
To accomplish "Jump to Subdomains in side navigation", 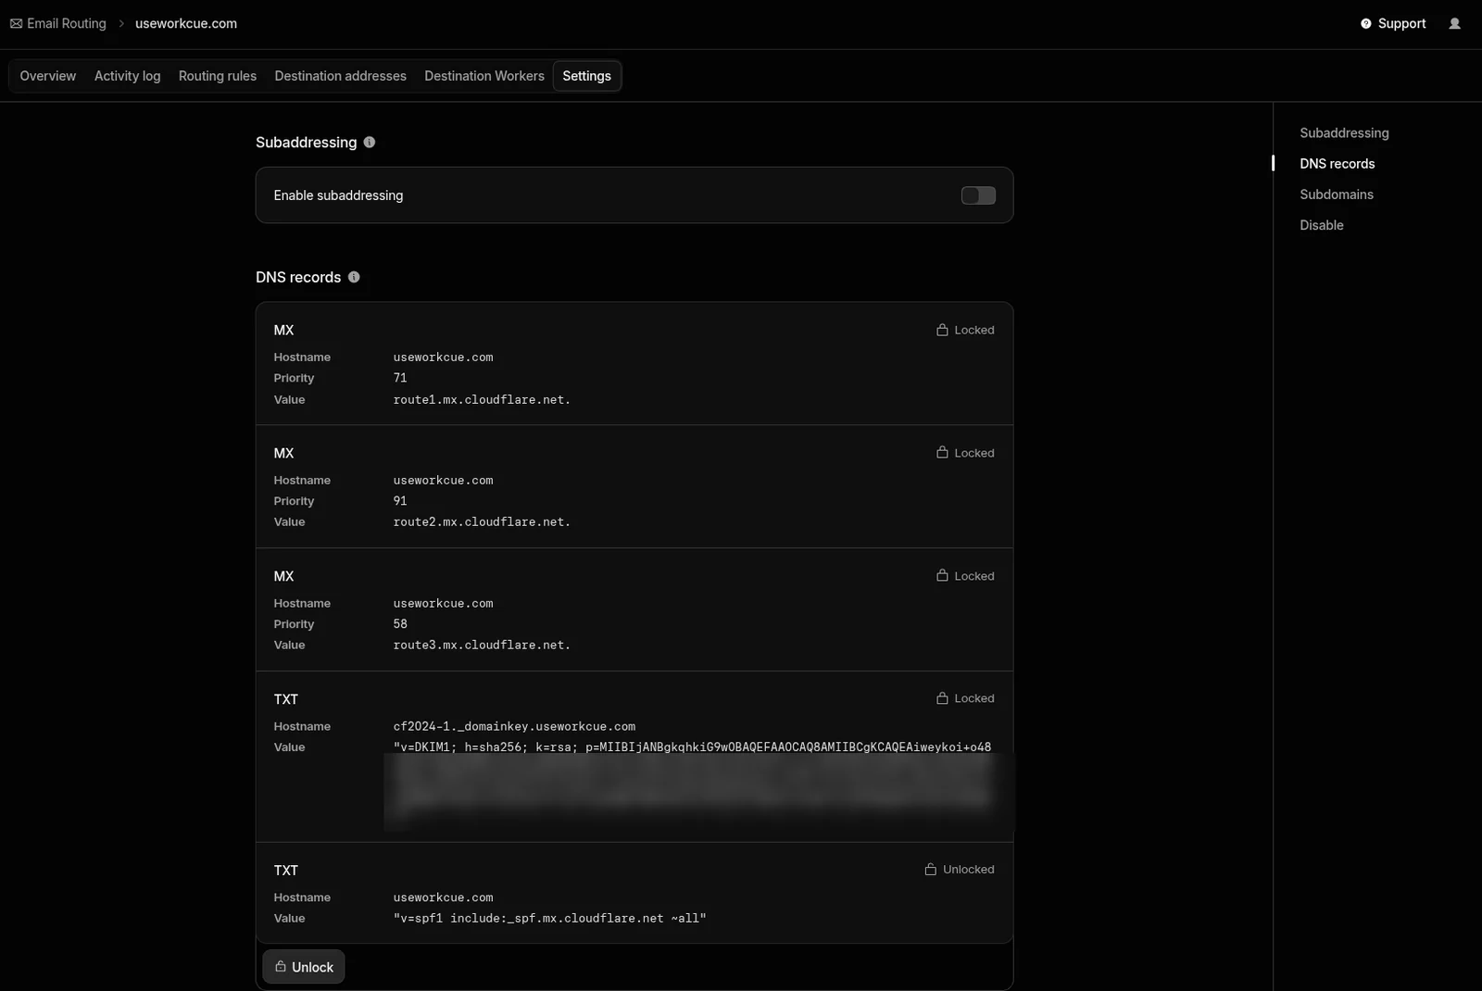I will pyautogui.click(x=1337, y=194).
